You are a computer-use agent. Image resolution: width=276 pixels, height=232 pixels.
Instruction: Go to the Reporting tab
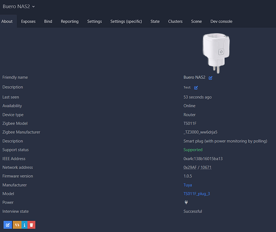pos(70,21)
